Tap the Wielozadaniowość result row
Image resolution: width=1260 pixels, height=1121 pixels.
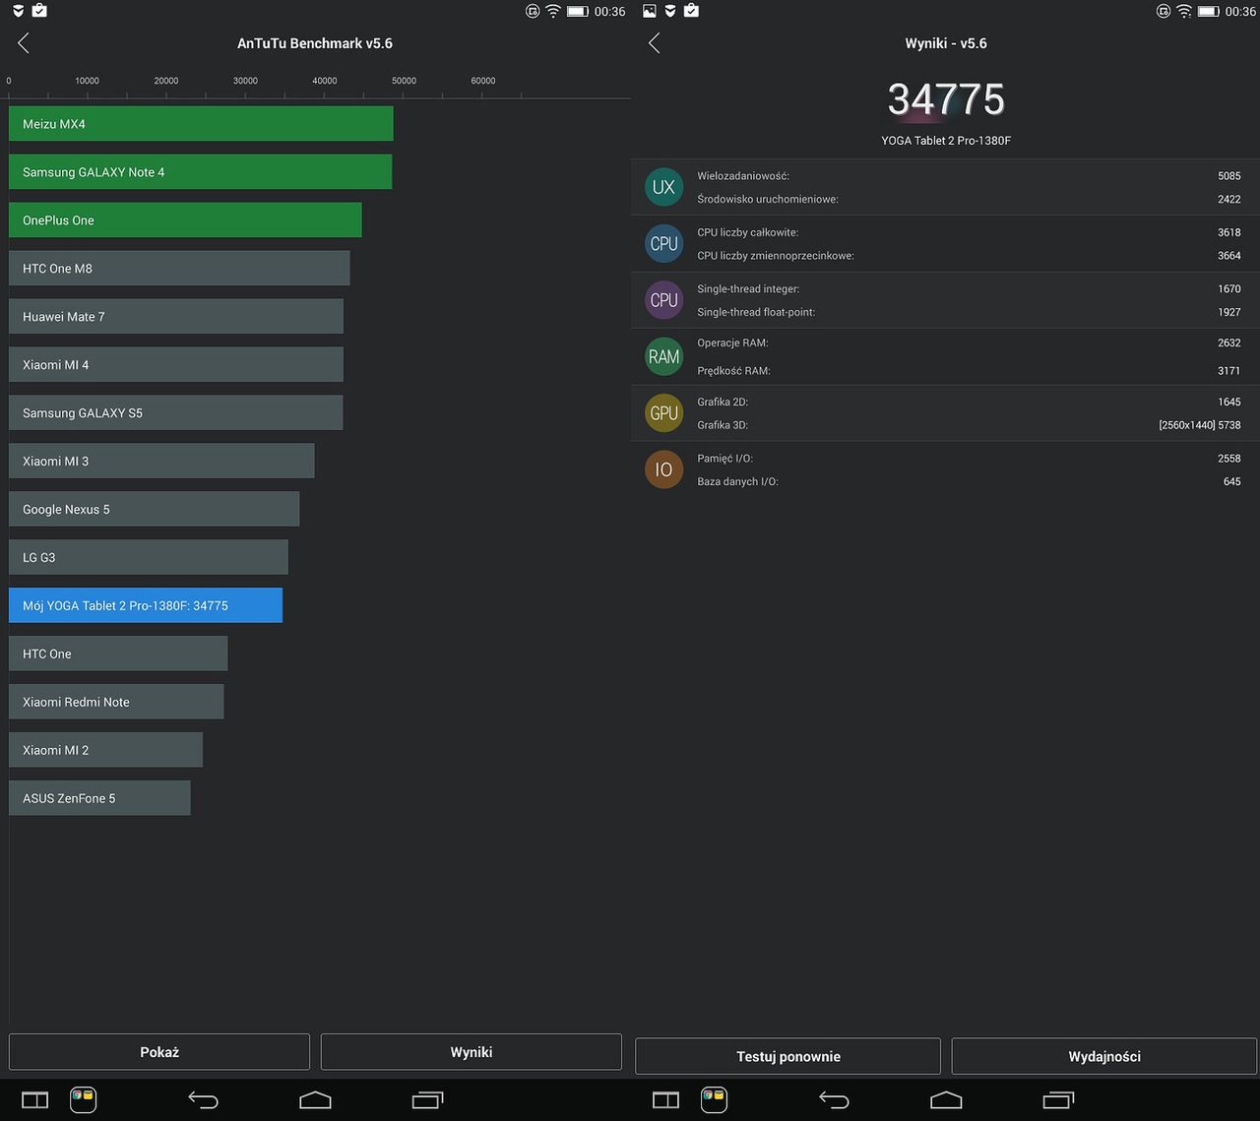(x=968, y=176)
